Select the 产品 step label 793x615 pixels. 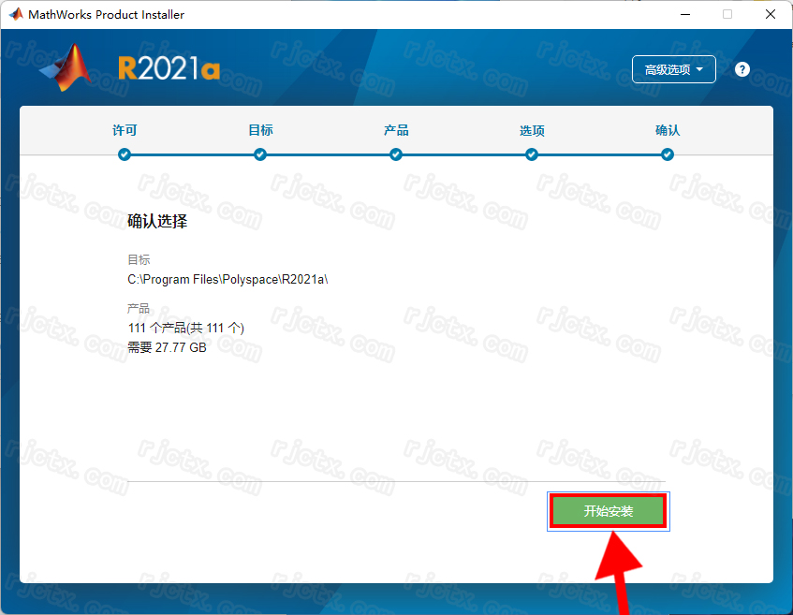pos(396,130)
